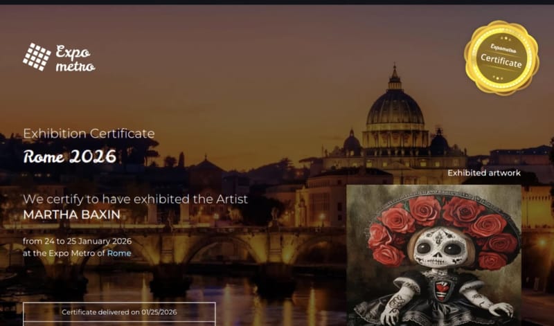Click the gold Certificate seal badge
554x326 pixels.
point(501,57)
